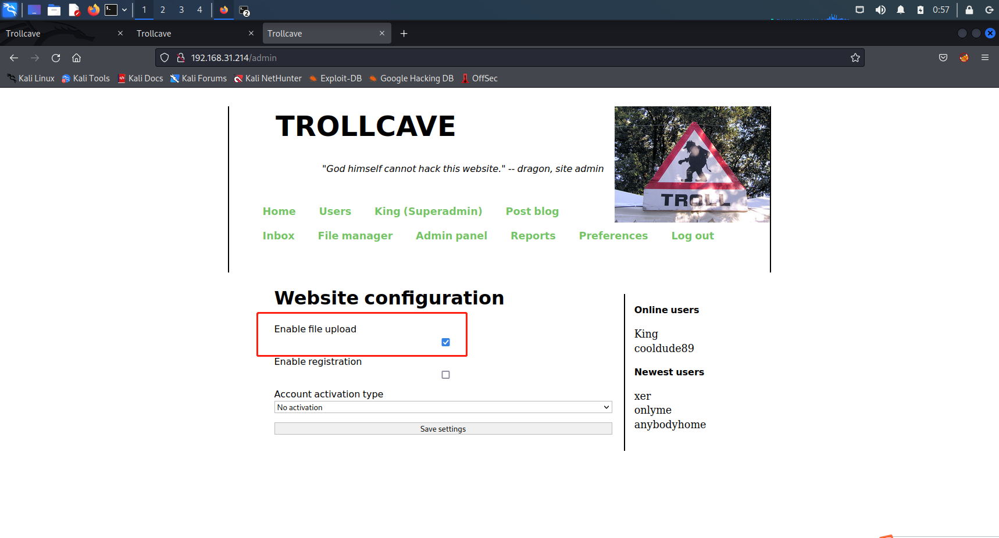This screenshot has width=999, height=538.
Task: Go back to the previous page
Action: click(x=14, y=58)
